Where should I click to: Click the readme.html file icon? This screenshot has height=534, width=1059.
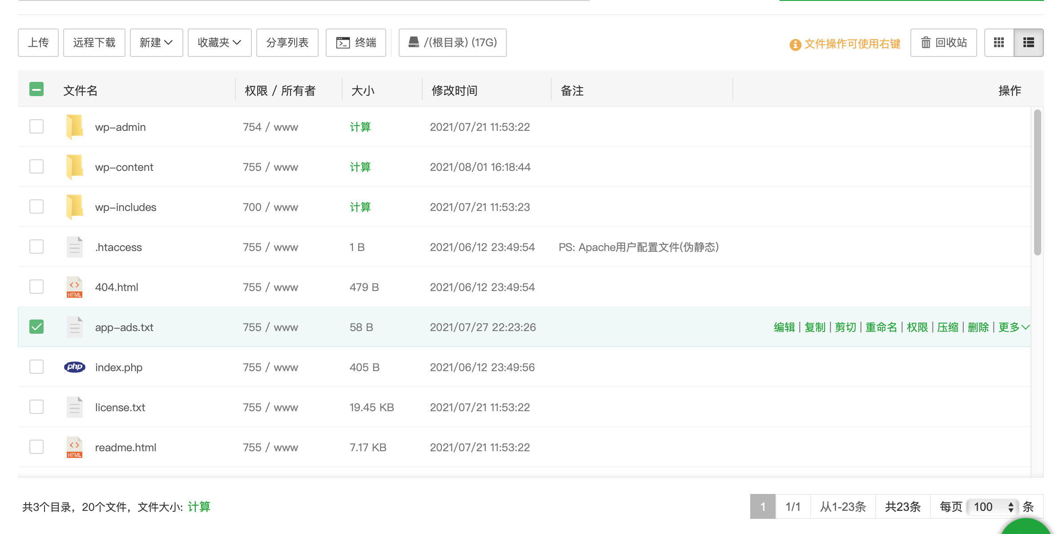[75, 447]
